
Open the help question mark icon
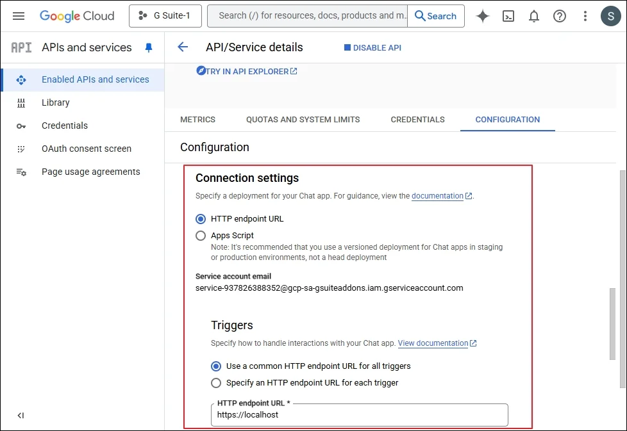tap(560, 16)
